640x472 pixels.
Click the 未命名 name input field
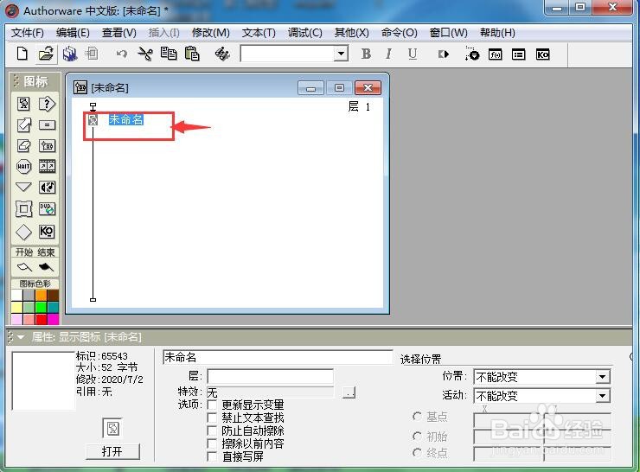tap(278, 357)
